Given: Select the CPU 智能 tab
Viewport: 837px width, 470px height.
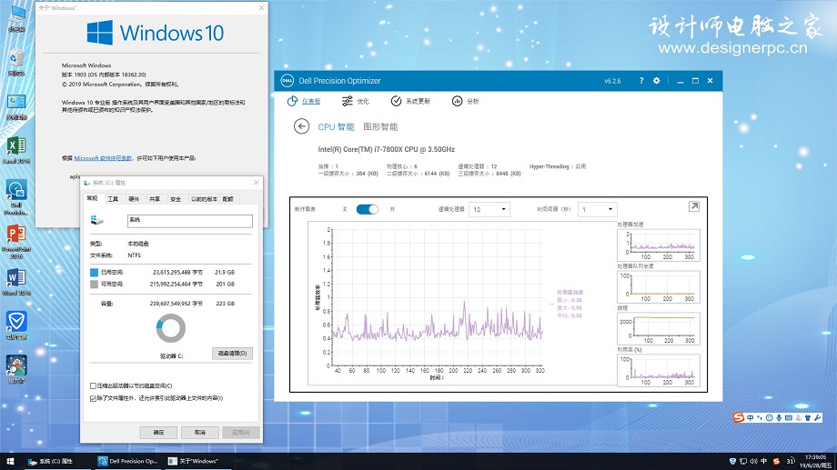Looking at the screenshot, I should [x=336, y=127].
